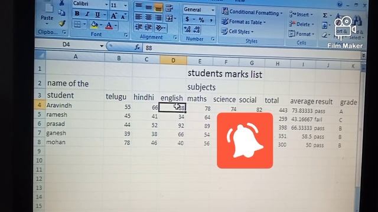Open the Cell Styles gallery

point(237,31)
